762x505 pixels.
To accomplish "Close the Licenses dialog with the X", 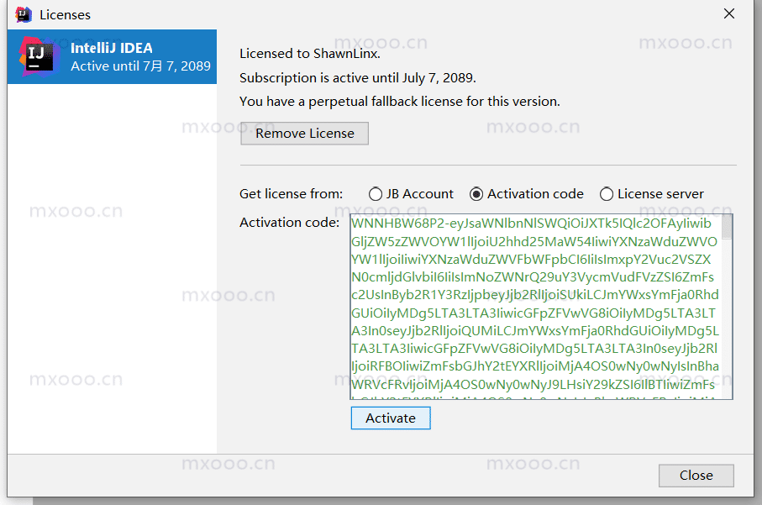I will [x=728, y=13].
